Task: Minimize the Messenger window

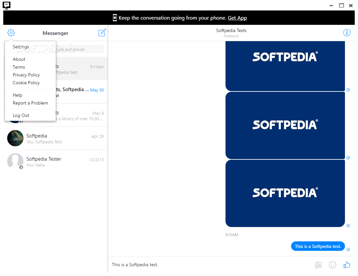Action: 331,6
